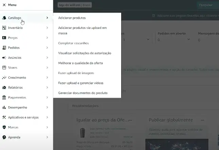Expand the Crescimento chevron

pyautogui.click(x=47, y=78)
